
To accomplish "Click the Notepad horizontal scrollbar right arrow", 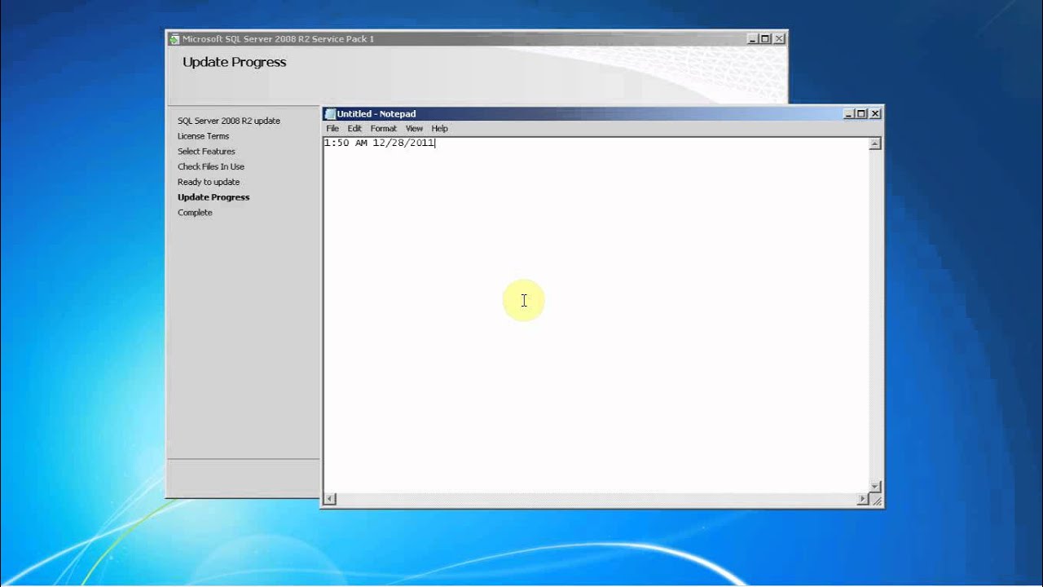I will coord(862,499).
